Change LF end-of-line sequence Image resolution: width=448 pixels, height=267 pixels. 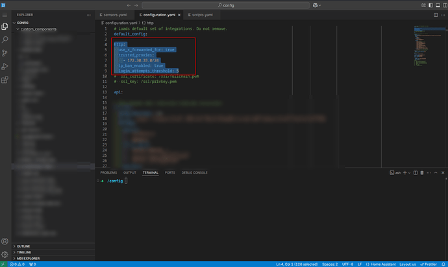(x=360, y=264)
